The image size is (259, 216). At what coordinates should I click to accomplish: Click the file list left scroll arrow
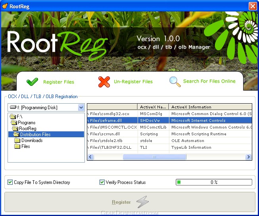point(90,157)
